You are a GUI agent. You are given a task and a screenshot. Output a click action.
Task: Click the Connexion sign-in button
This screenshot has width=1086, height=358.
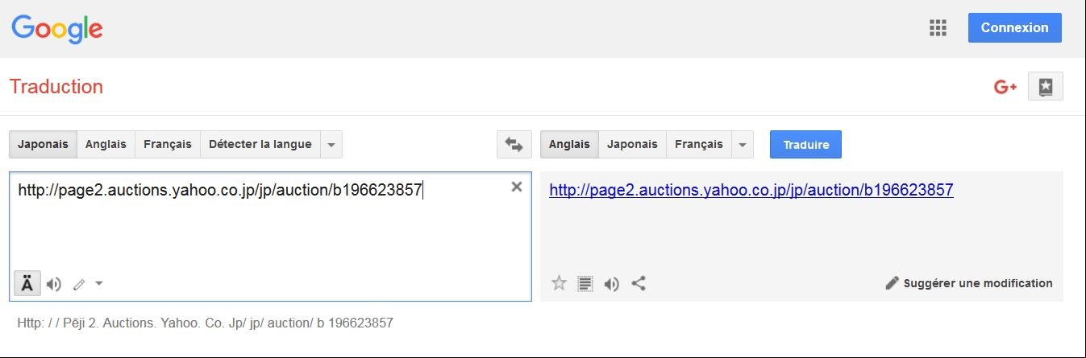click(x=1014, y=27)
